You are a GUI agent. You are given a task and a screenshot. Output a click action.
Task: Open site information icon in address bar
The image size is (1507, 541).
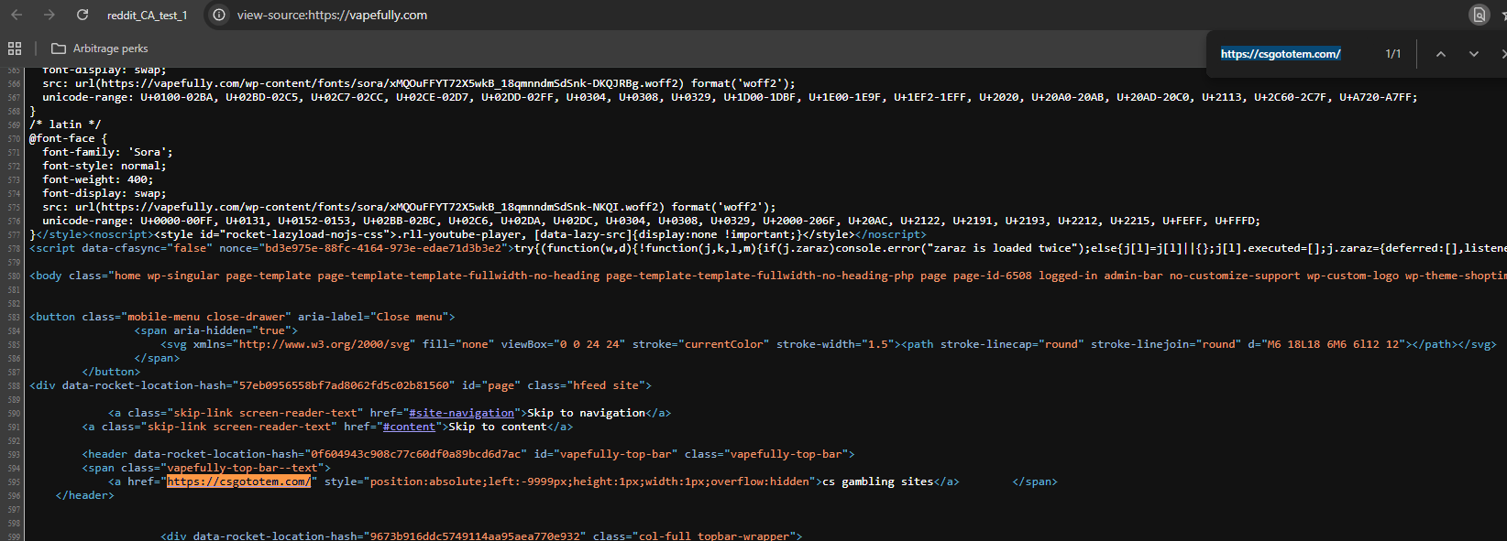(219, 15)
